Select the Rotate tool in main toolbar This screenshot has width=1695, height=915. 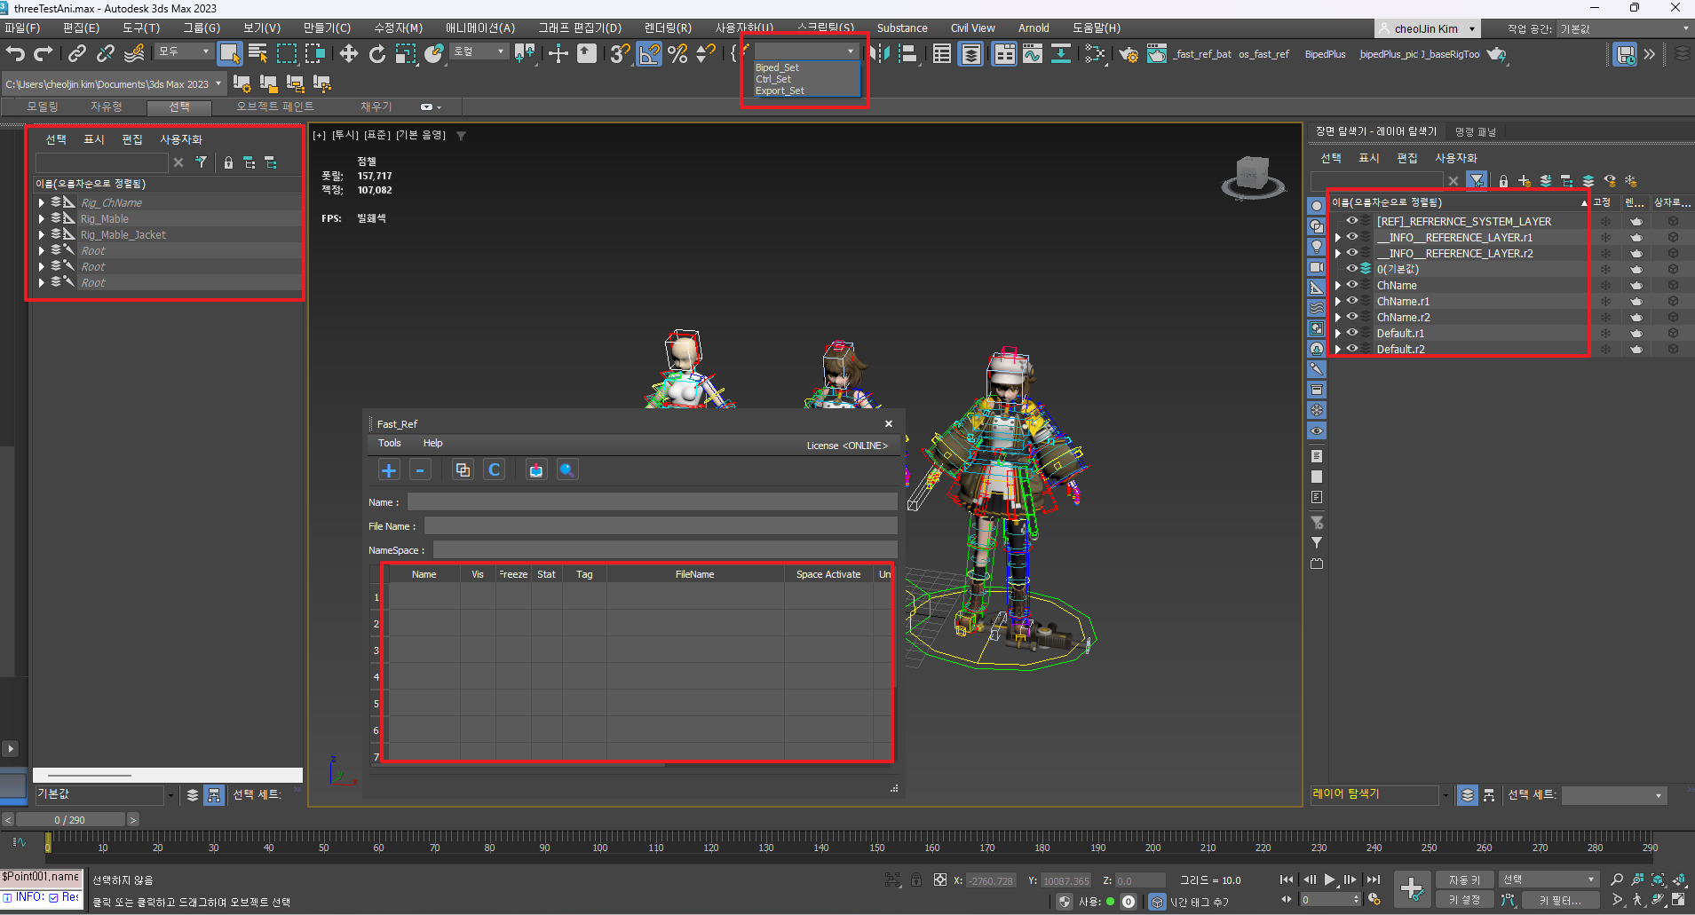(x=377, y=54)
